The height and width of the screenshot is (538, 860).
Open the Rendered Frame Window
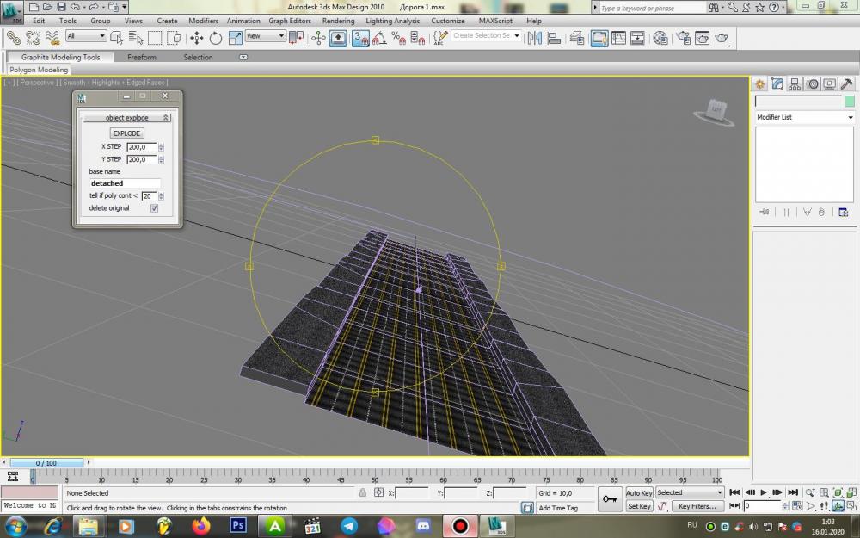702,37
